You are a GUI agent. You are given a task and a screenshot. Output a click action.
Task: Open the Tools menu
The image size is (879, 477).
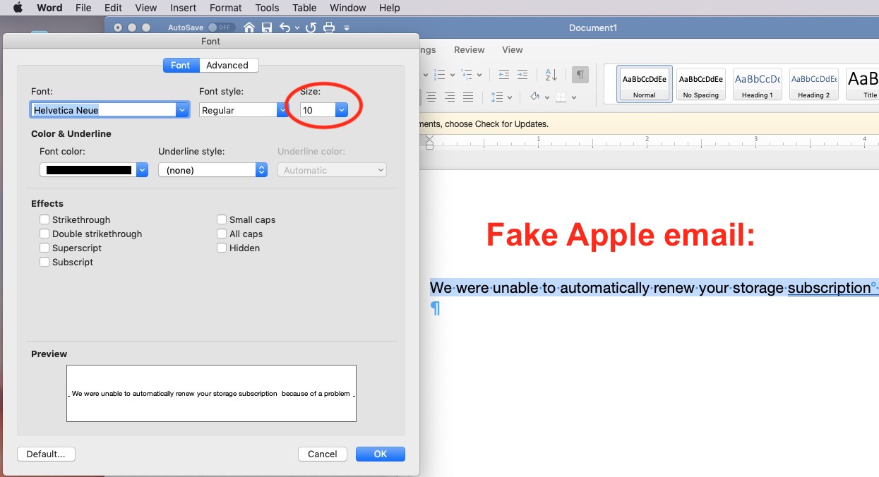(268, 8)
